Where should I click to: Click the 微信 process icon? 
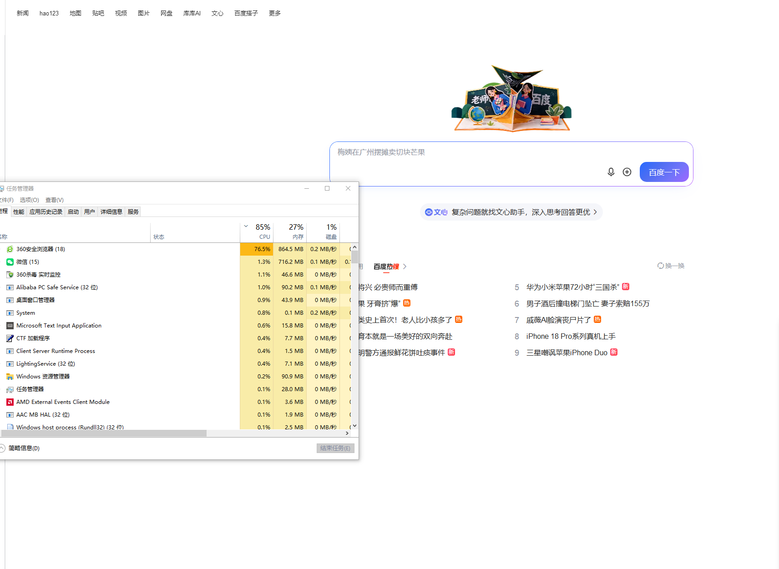(10, 262)
